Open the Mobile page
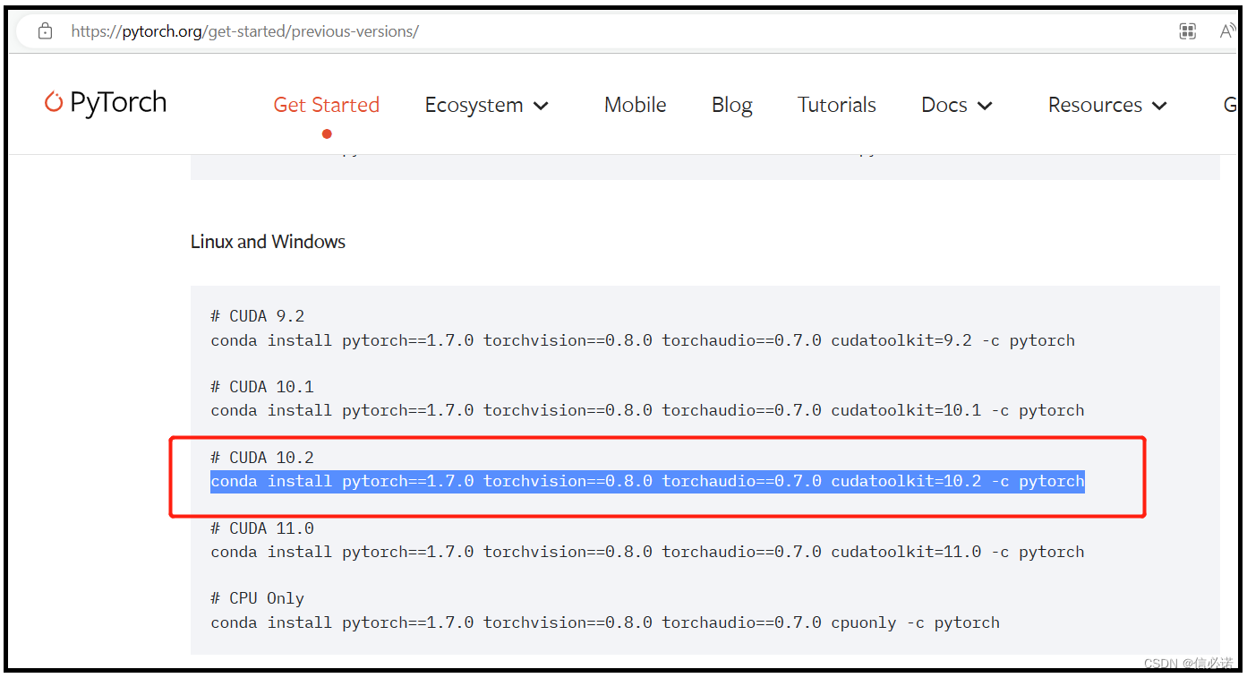The image size is (1247, 678). pyautogui.click(x=635, y=105)
